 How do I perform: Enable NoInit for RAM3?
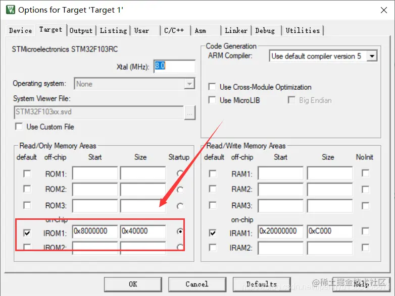pyautogui.click(x=365, y=206)
